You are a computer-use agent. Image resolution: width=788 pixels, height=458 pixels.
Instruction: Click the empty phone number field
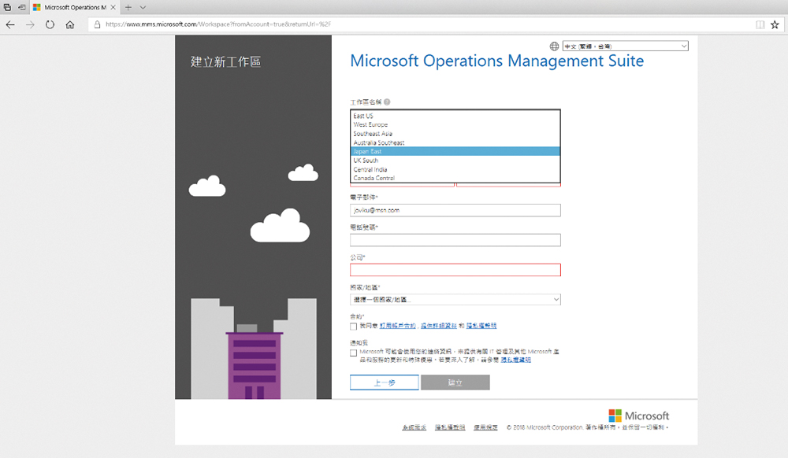pyautogui.click(x=455, y=240)
